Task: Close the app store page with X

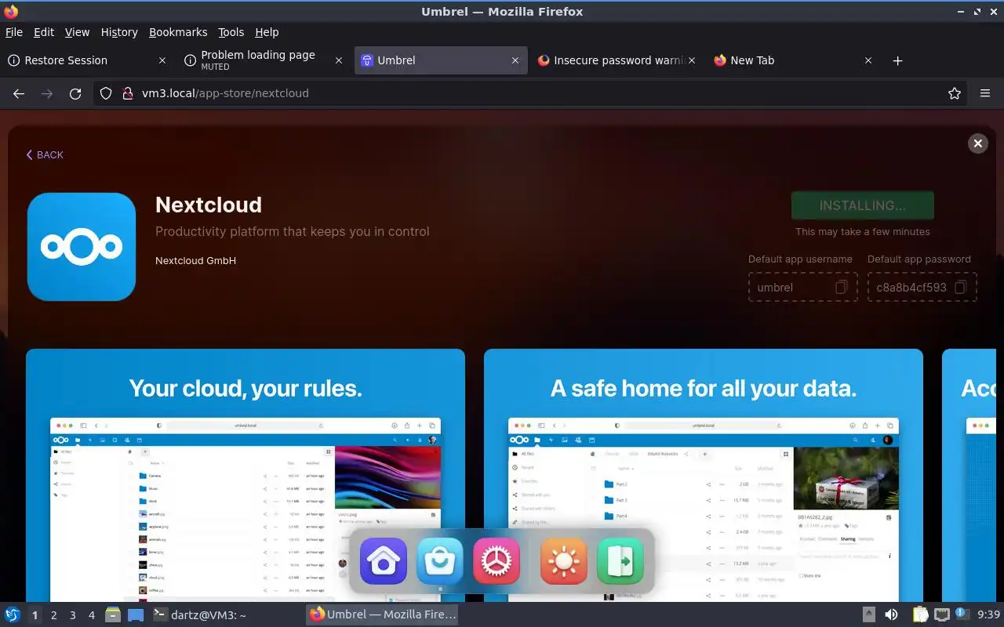Action: pos(977,143)
